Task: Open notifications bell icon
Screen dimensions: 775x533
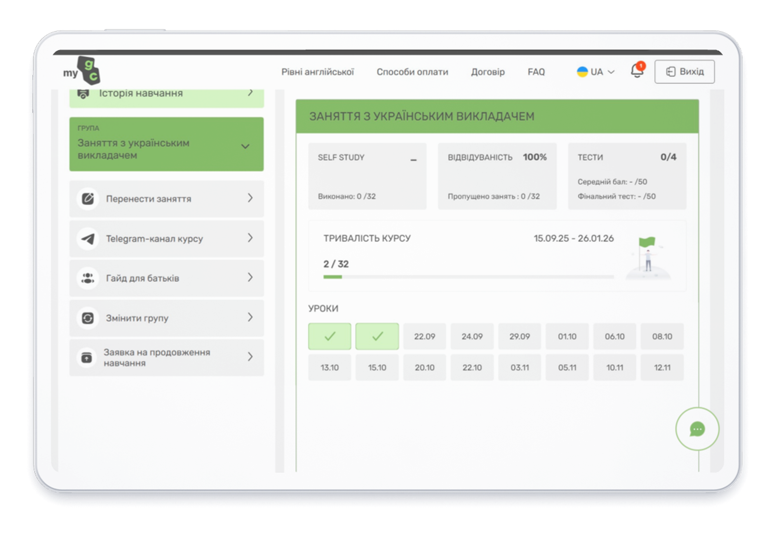Action: [x=637, y=71]
